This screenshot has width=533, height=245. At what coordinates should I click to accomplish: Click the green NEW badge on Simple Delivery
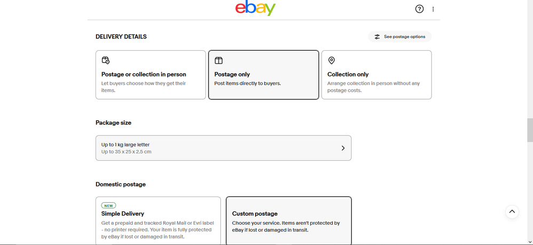click(109, 206)
